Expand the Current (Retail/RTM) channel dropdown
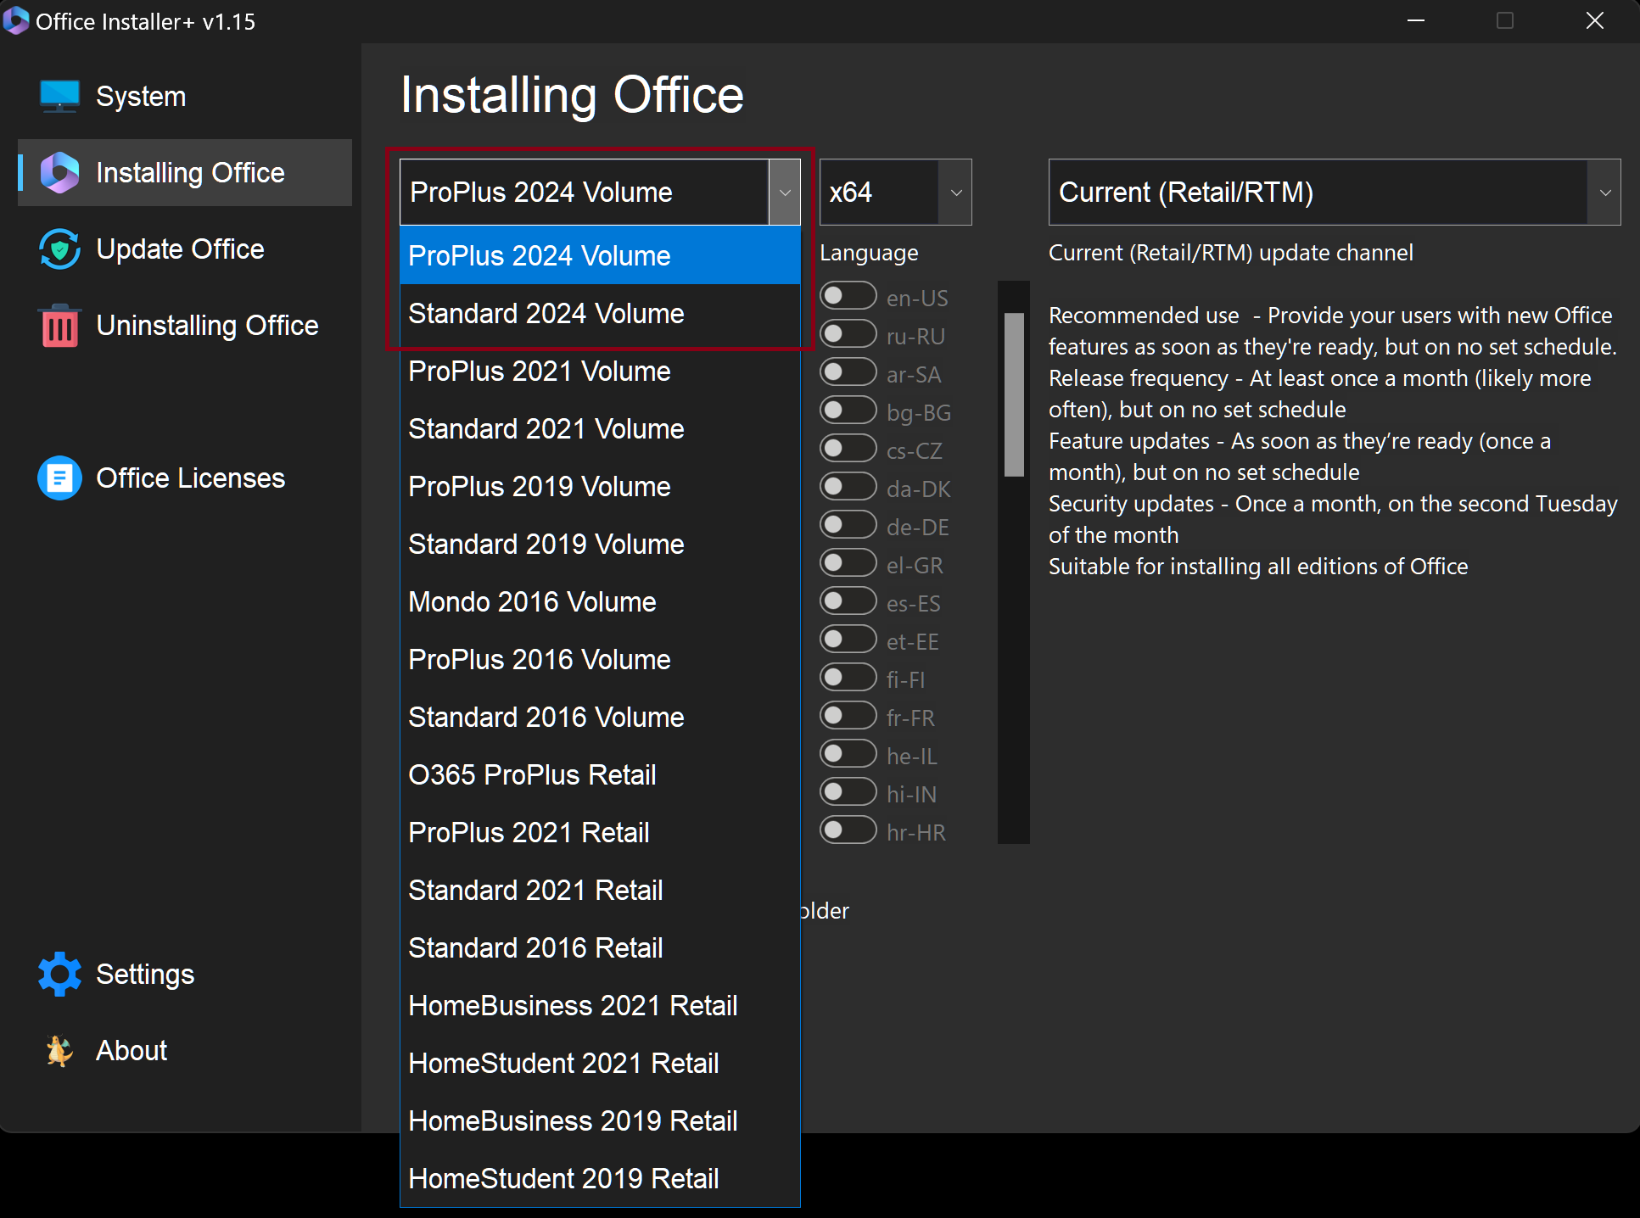The width and height of the screenshot is (1640, 1218). 1335,193
